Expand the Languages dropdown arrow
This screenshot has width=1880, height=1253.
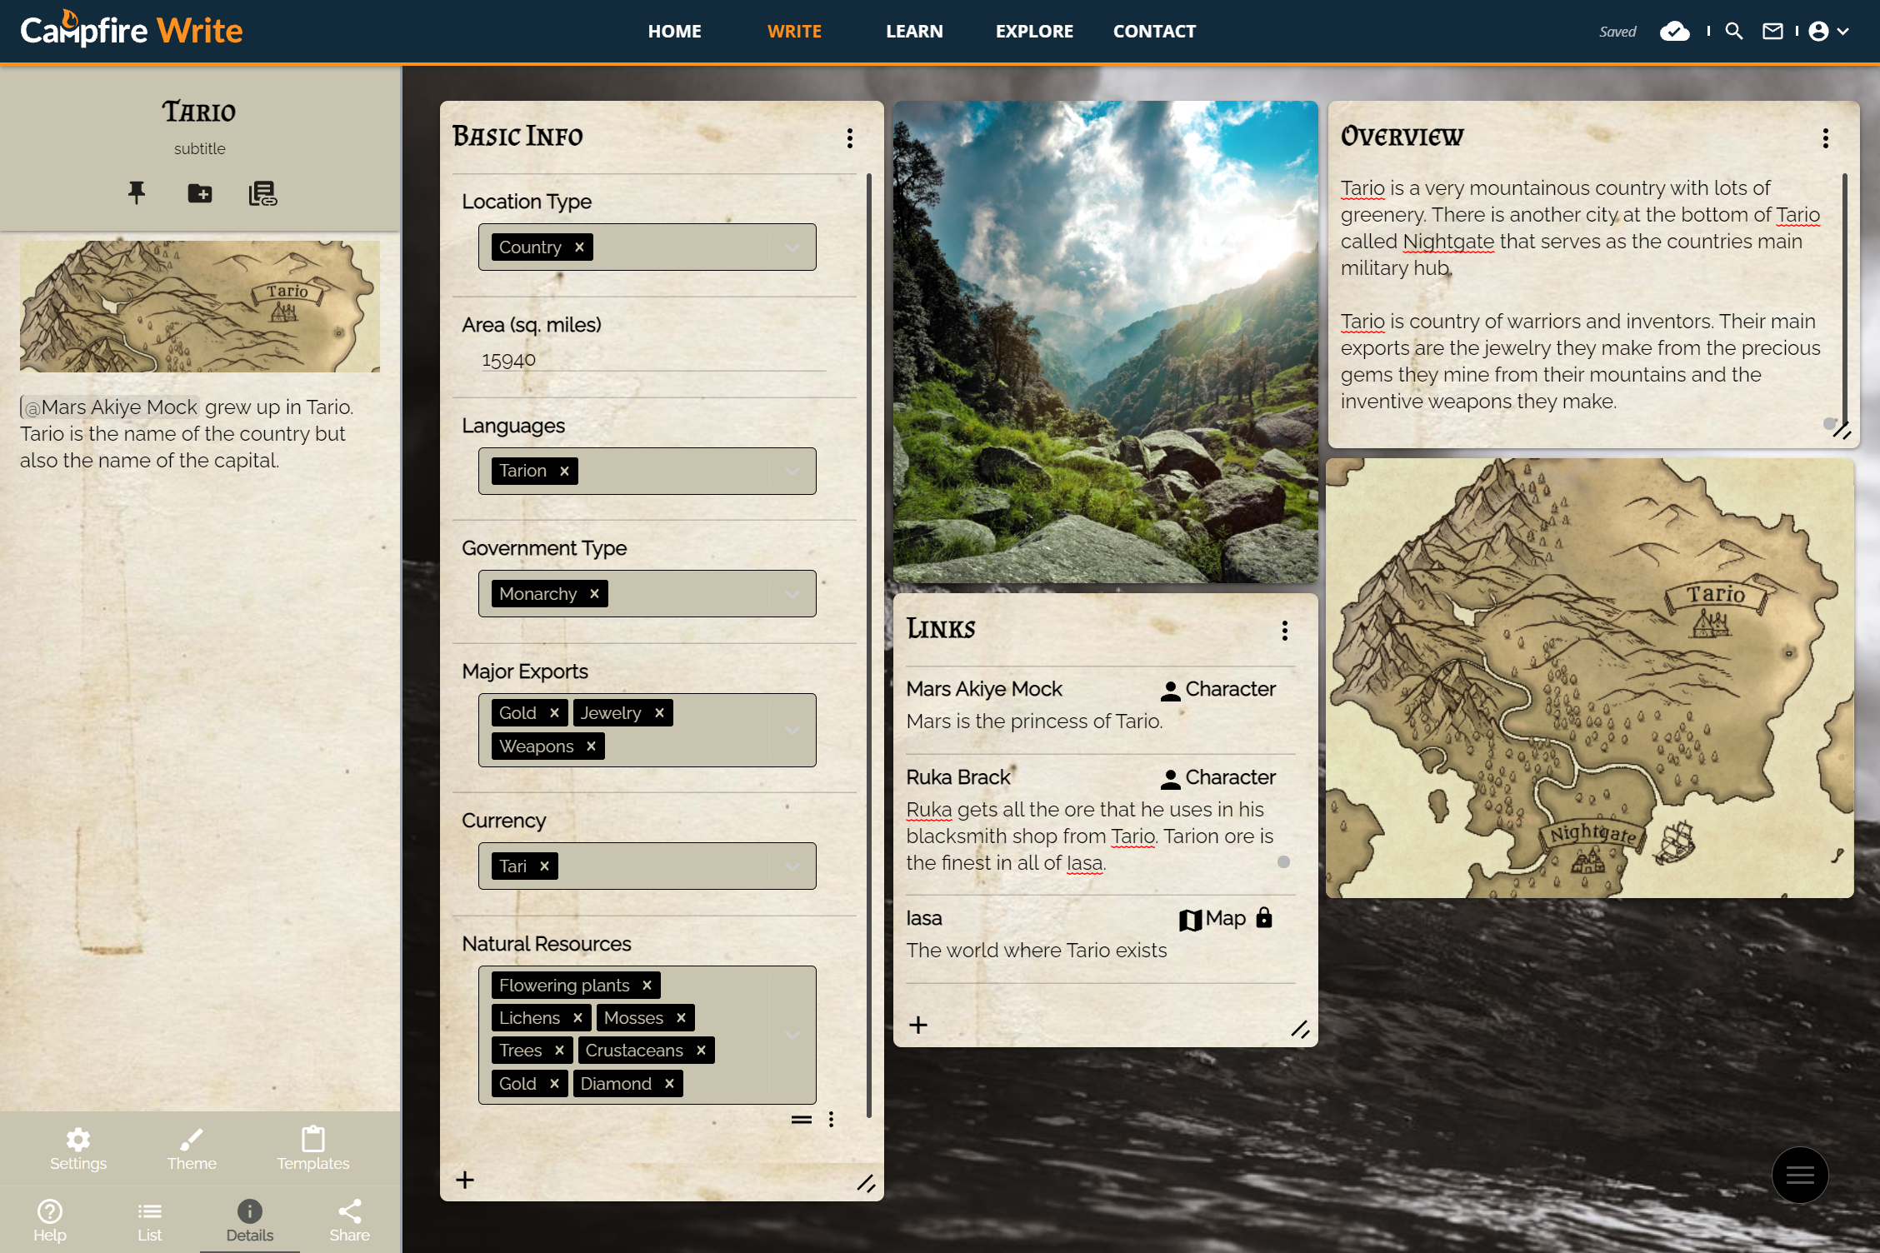792,472
